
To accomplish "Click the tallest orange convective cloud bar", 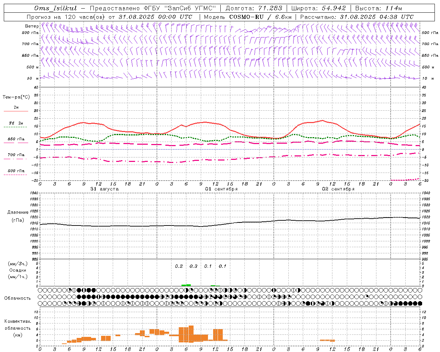I will coord(191,334).
